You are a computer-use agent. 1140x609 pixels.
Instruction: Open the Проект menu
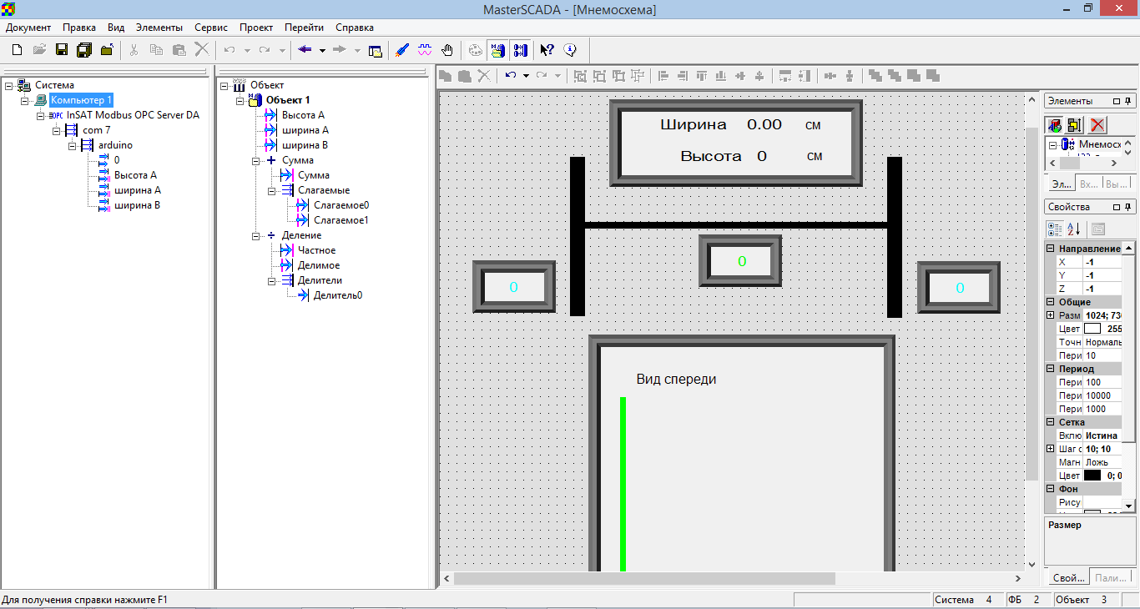click(256, 28)
